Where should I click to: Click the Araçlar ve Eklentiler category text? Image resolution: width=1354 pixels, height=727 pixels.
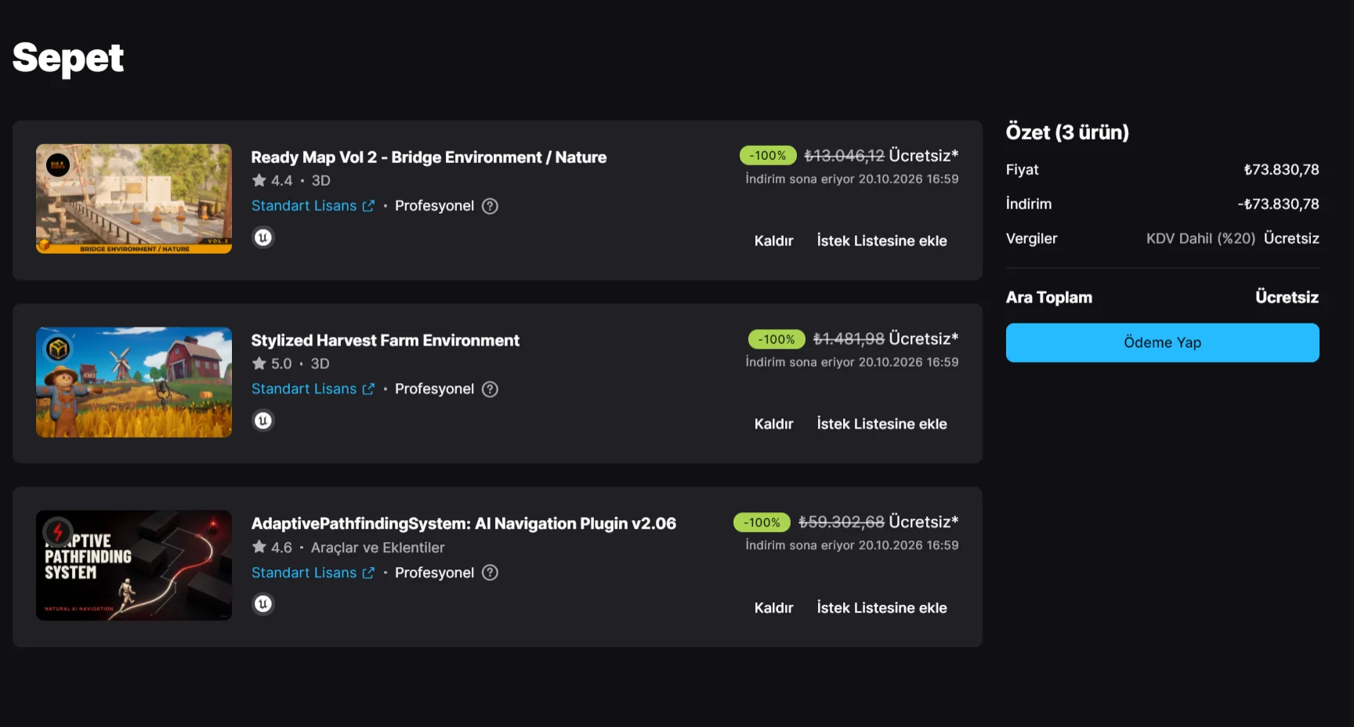[x=378, y=548]
